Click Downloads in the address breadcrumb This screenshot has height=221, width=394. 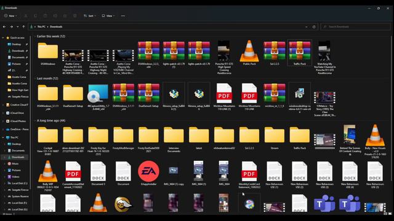[56, 26]
